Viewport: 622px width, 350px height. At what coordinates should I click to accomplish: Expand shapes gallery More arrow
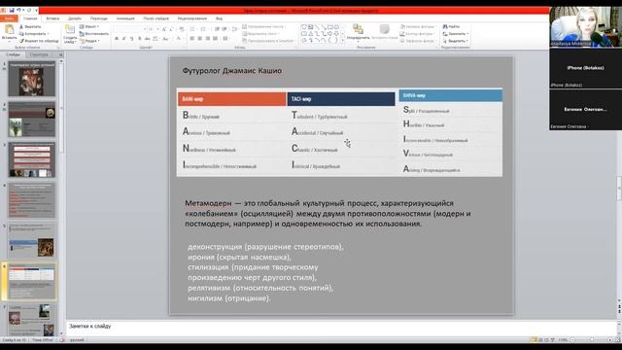tap(343, 41)
